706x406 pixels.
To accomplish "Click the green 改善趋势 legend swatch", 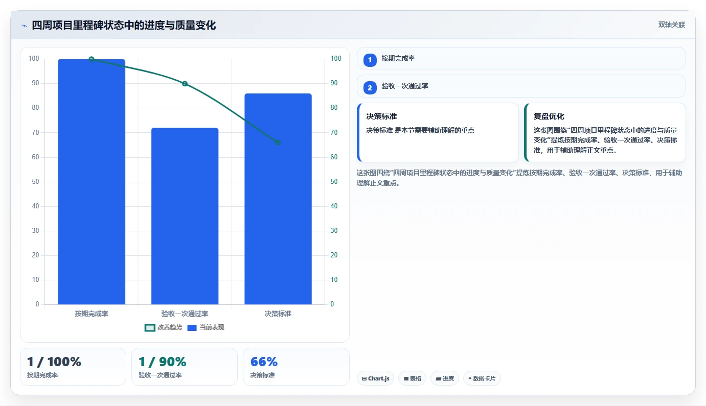I will pyautogui.click(x=150, y=327).
